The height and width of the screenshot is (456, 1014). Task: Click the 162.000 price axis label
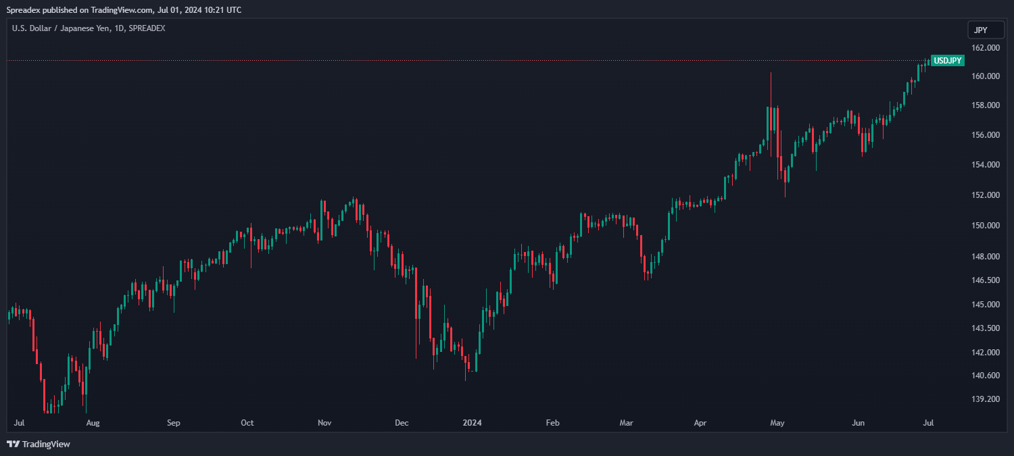point(986,48)
